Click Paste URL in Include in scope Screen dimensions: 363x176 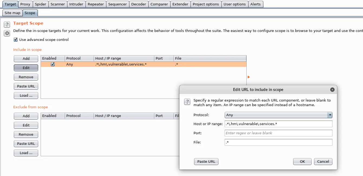[x=26, y=86]
